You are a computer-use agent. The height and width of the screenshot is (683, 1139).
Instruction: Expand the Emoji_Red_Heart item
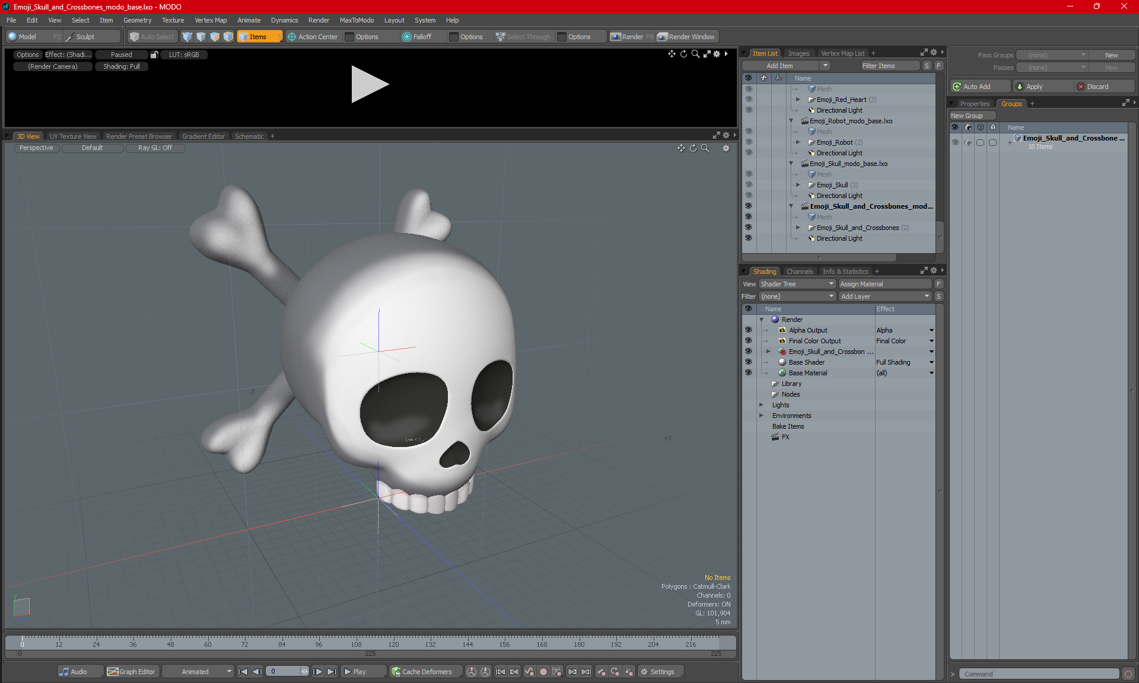coord(798,100)
